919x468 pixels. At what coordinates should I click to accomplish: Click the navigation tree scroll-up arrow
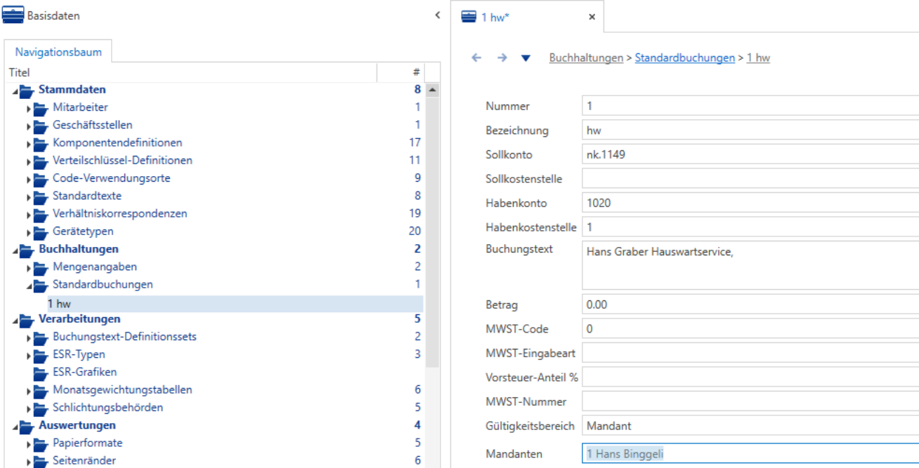[x=433, y=90]
